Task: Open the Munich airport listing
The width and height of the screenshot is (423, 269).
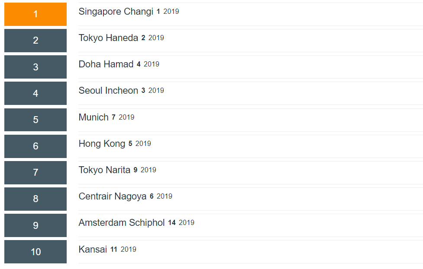Action: click(x=94, y=117)
